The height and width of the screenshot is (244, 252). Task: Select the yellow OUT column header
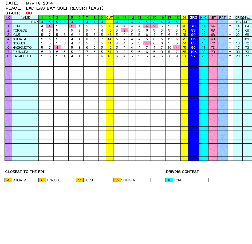click(109, 17)
